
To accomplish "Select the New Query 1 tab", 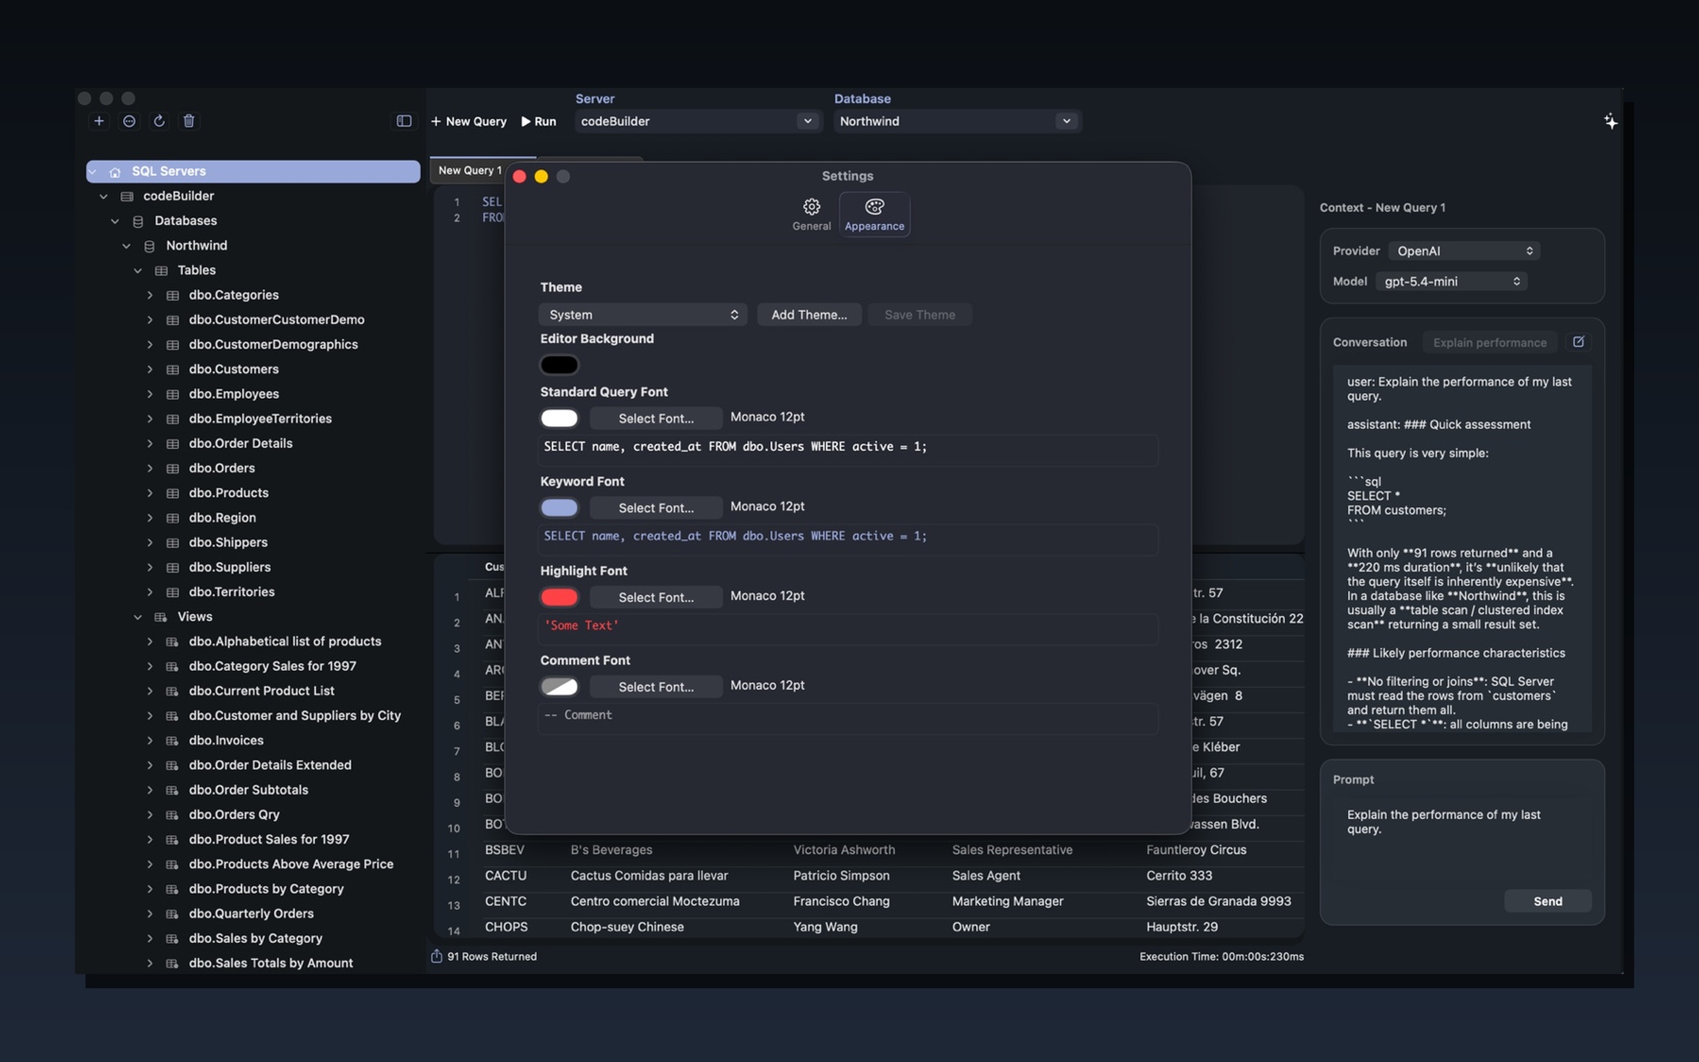I will (x=469, y=170).
